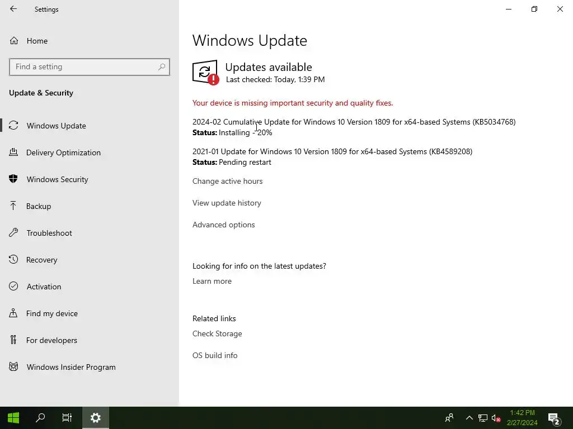Click the Updates available status icon with red alert
Viewport: 573px width, 429px height.
point(206,73)
